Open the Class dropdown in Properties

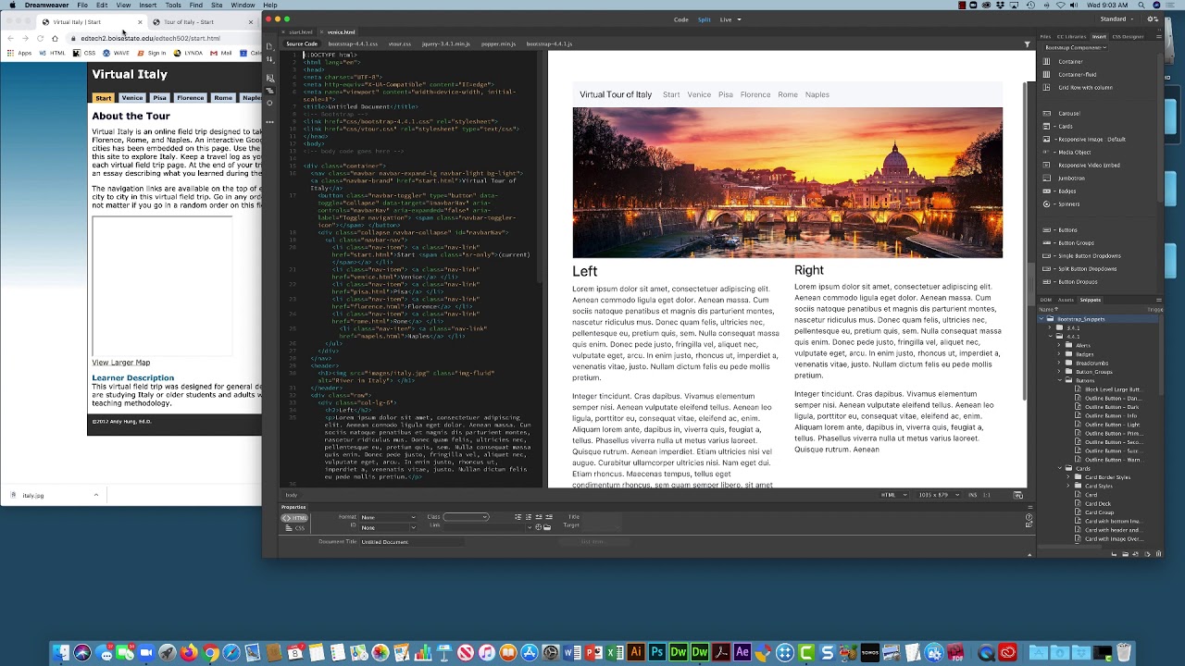click(x=466, y=516)
